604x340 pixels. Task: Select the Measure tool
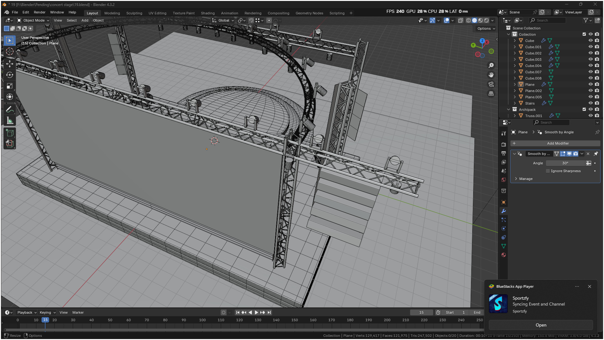10,121
